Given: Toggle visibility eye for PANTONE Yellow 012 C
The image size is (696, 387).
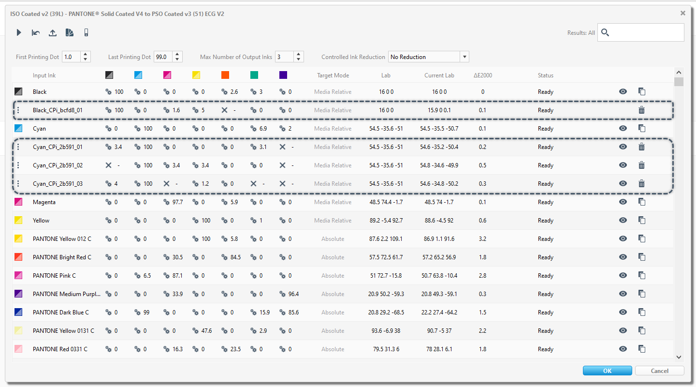Looking at the screenshot, I should [x=623, y=238].
